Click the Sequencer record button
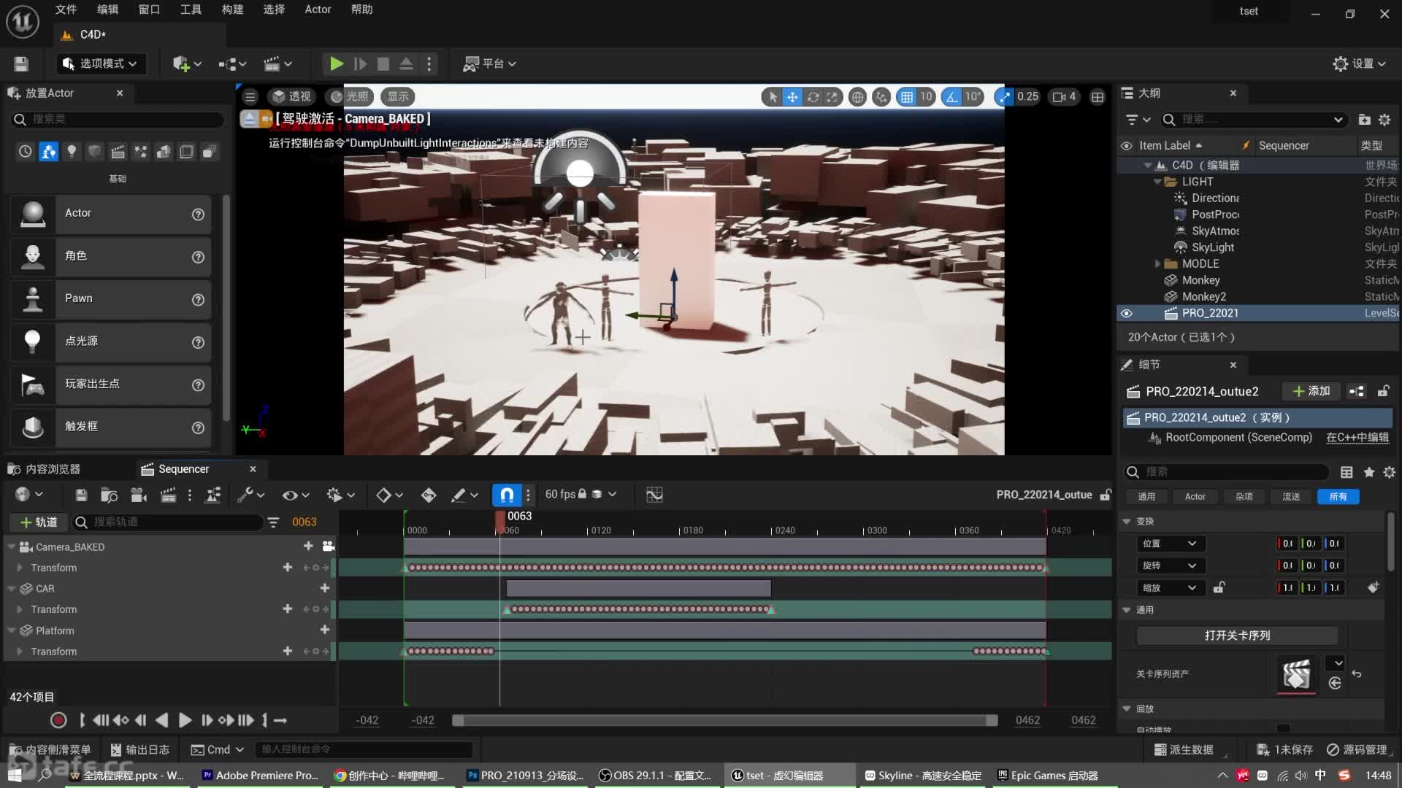 click(58, 721)
